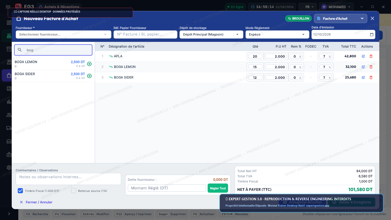Enable the Retenue source (1%) checkbox
Image resolution: width=391 pixels, height=220 pixels.
(x=74, y=191)
